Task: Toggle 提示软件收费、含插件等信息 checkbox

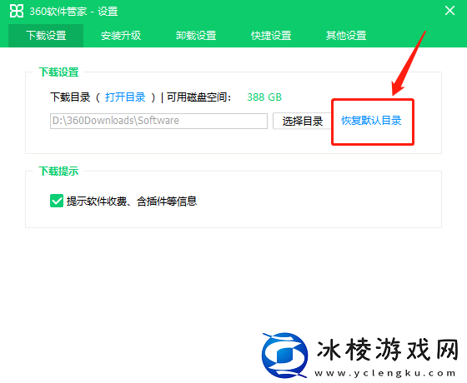Action: pos(57,201)
